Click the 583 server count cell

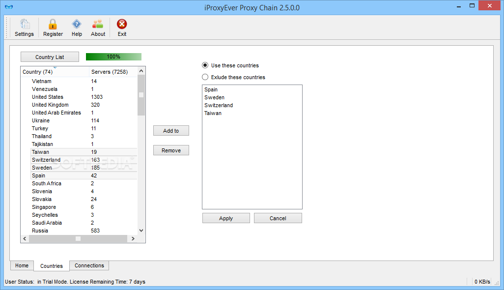pyautogui.click(x=95, y=231)
